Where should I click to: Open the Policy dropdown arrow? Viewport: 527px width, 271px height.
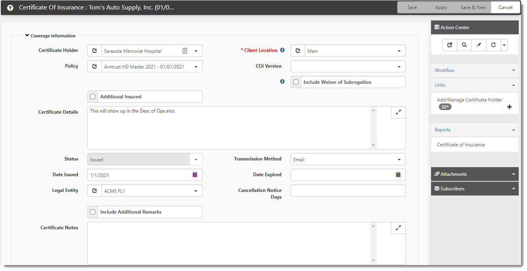pyautogui.click(x=196, y=66)
